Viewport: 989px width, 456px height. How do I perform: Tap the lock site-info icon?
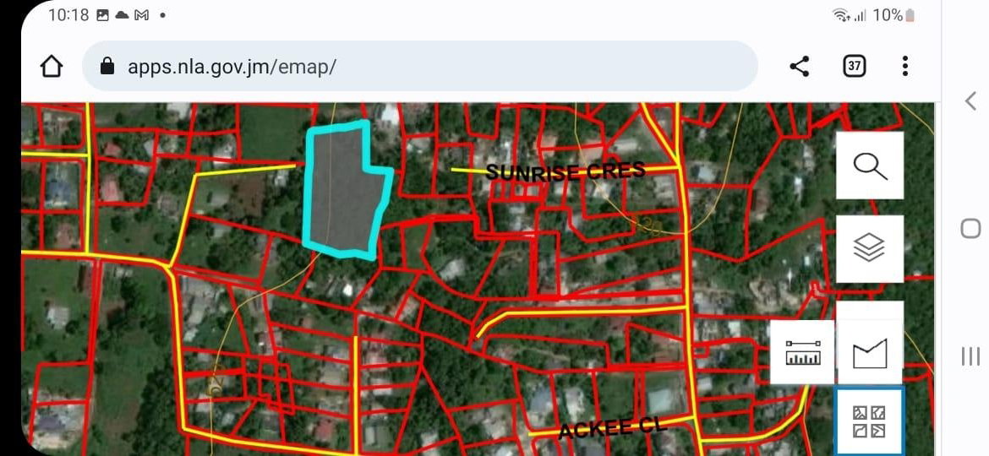click(x=107, y=66)
